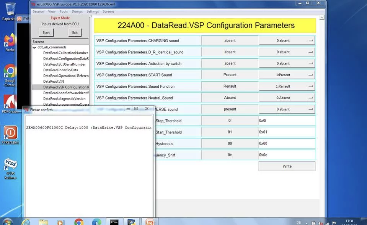Click the Stop_Thershold 0x0f input field

pyautogui.click(x=287, y=121)
